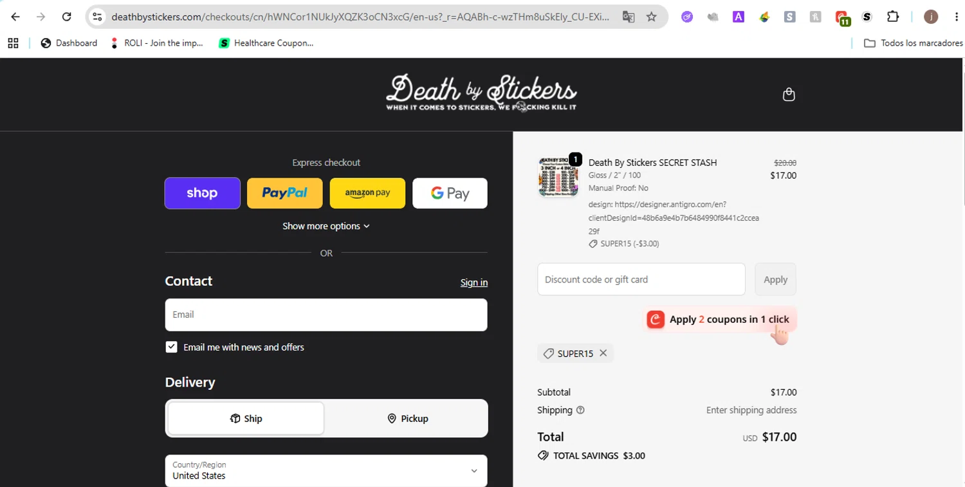Apply 2 coupons in 1 click
The image size is (965, 487).
721,320
